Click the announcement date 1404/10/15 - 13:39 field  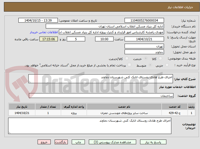[x=38, y=20]
